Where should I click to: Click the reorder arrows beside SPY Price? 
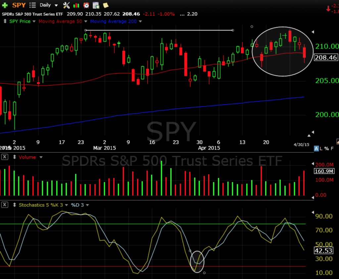5,21
